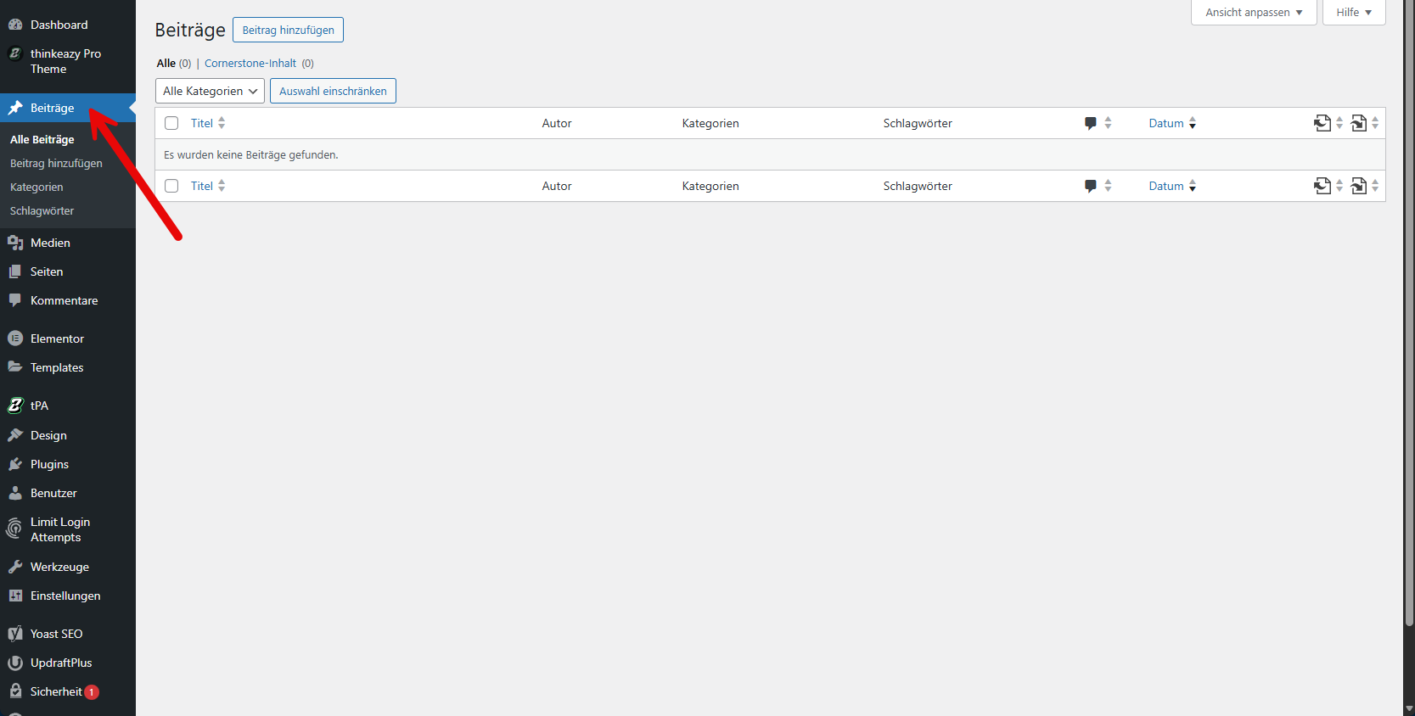Click sort arrows beside top incoming links icon

1375,123
